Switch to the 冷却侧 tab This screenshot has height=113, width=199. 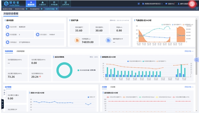113,87
